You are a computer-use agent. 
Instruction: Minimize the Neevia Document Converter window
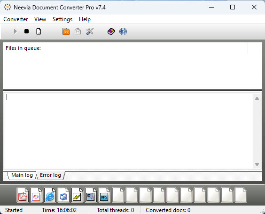pos(211,7)
